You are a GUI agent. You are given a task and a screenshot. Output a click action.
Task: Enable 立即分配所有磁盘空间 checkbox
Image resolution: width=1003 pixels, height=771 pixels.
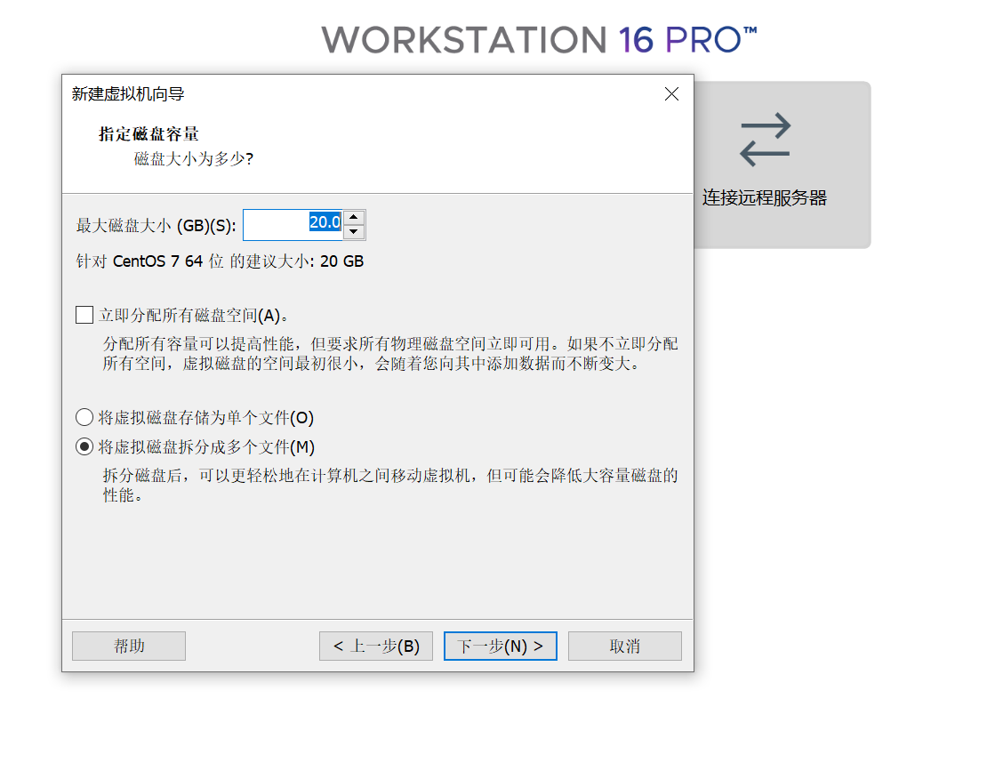84,315
